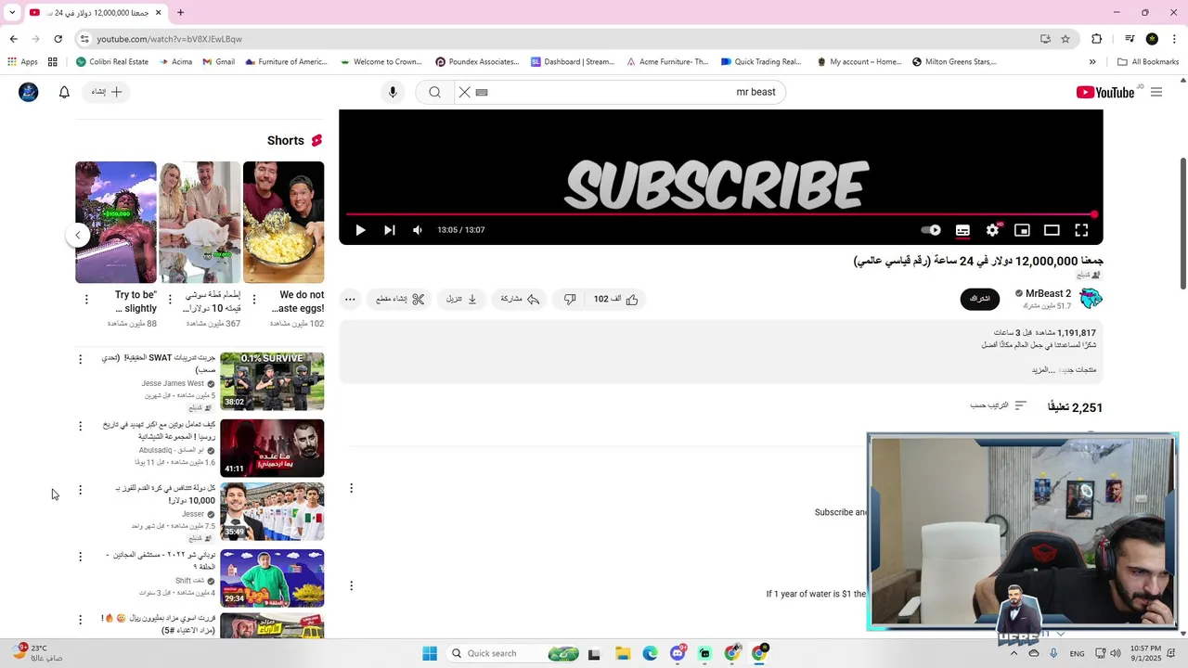The width and height of the screenshot is (1188, 668).
Task: Open the 'Try to be slightly' short
Action: pos(116,223)
